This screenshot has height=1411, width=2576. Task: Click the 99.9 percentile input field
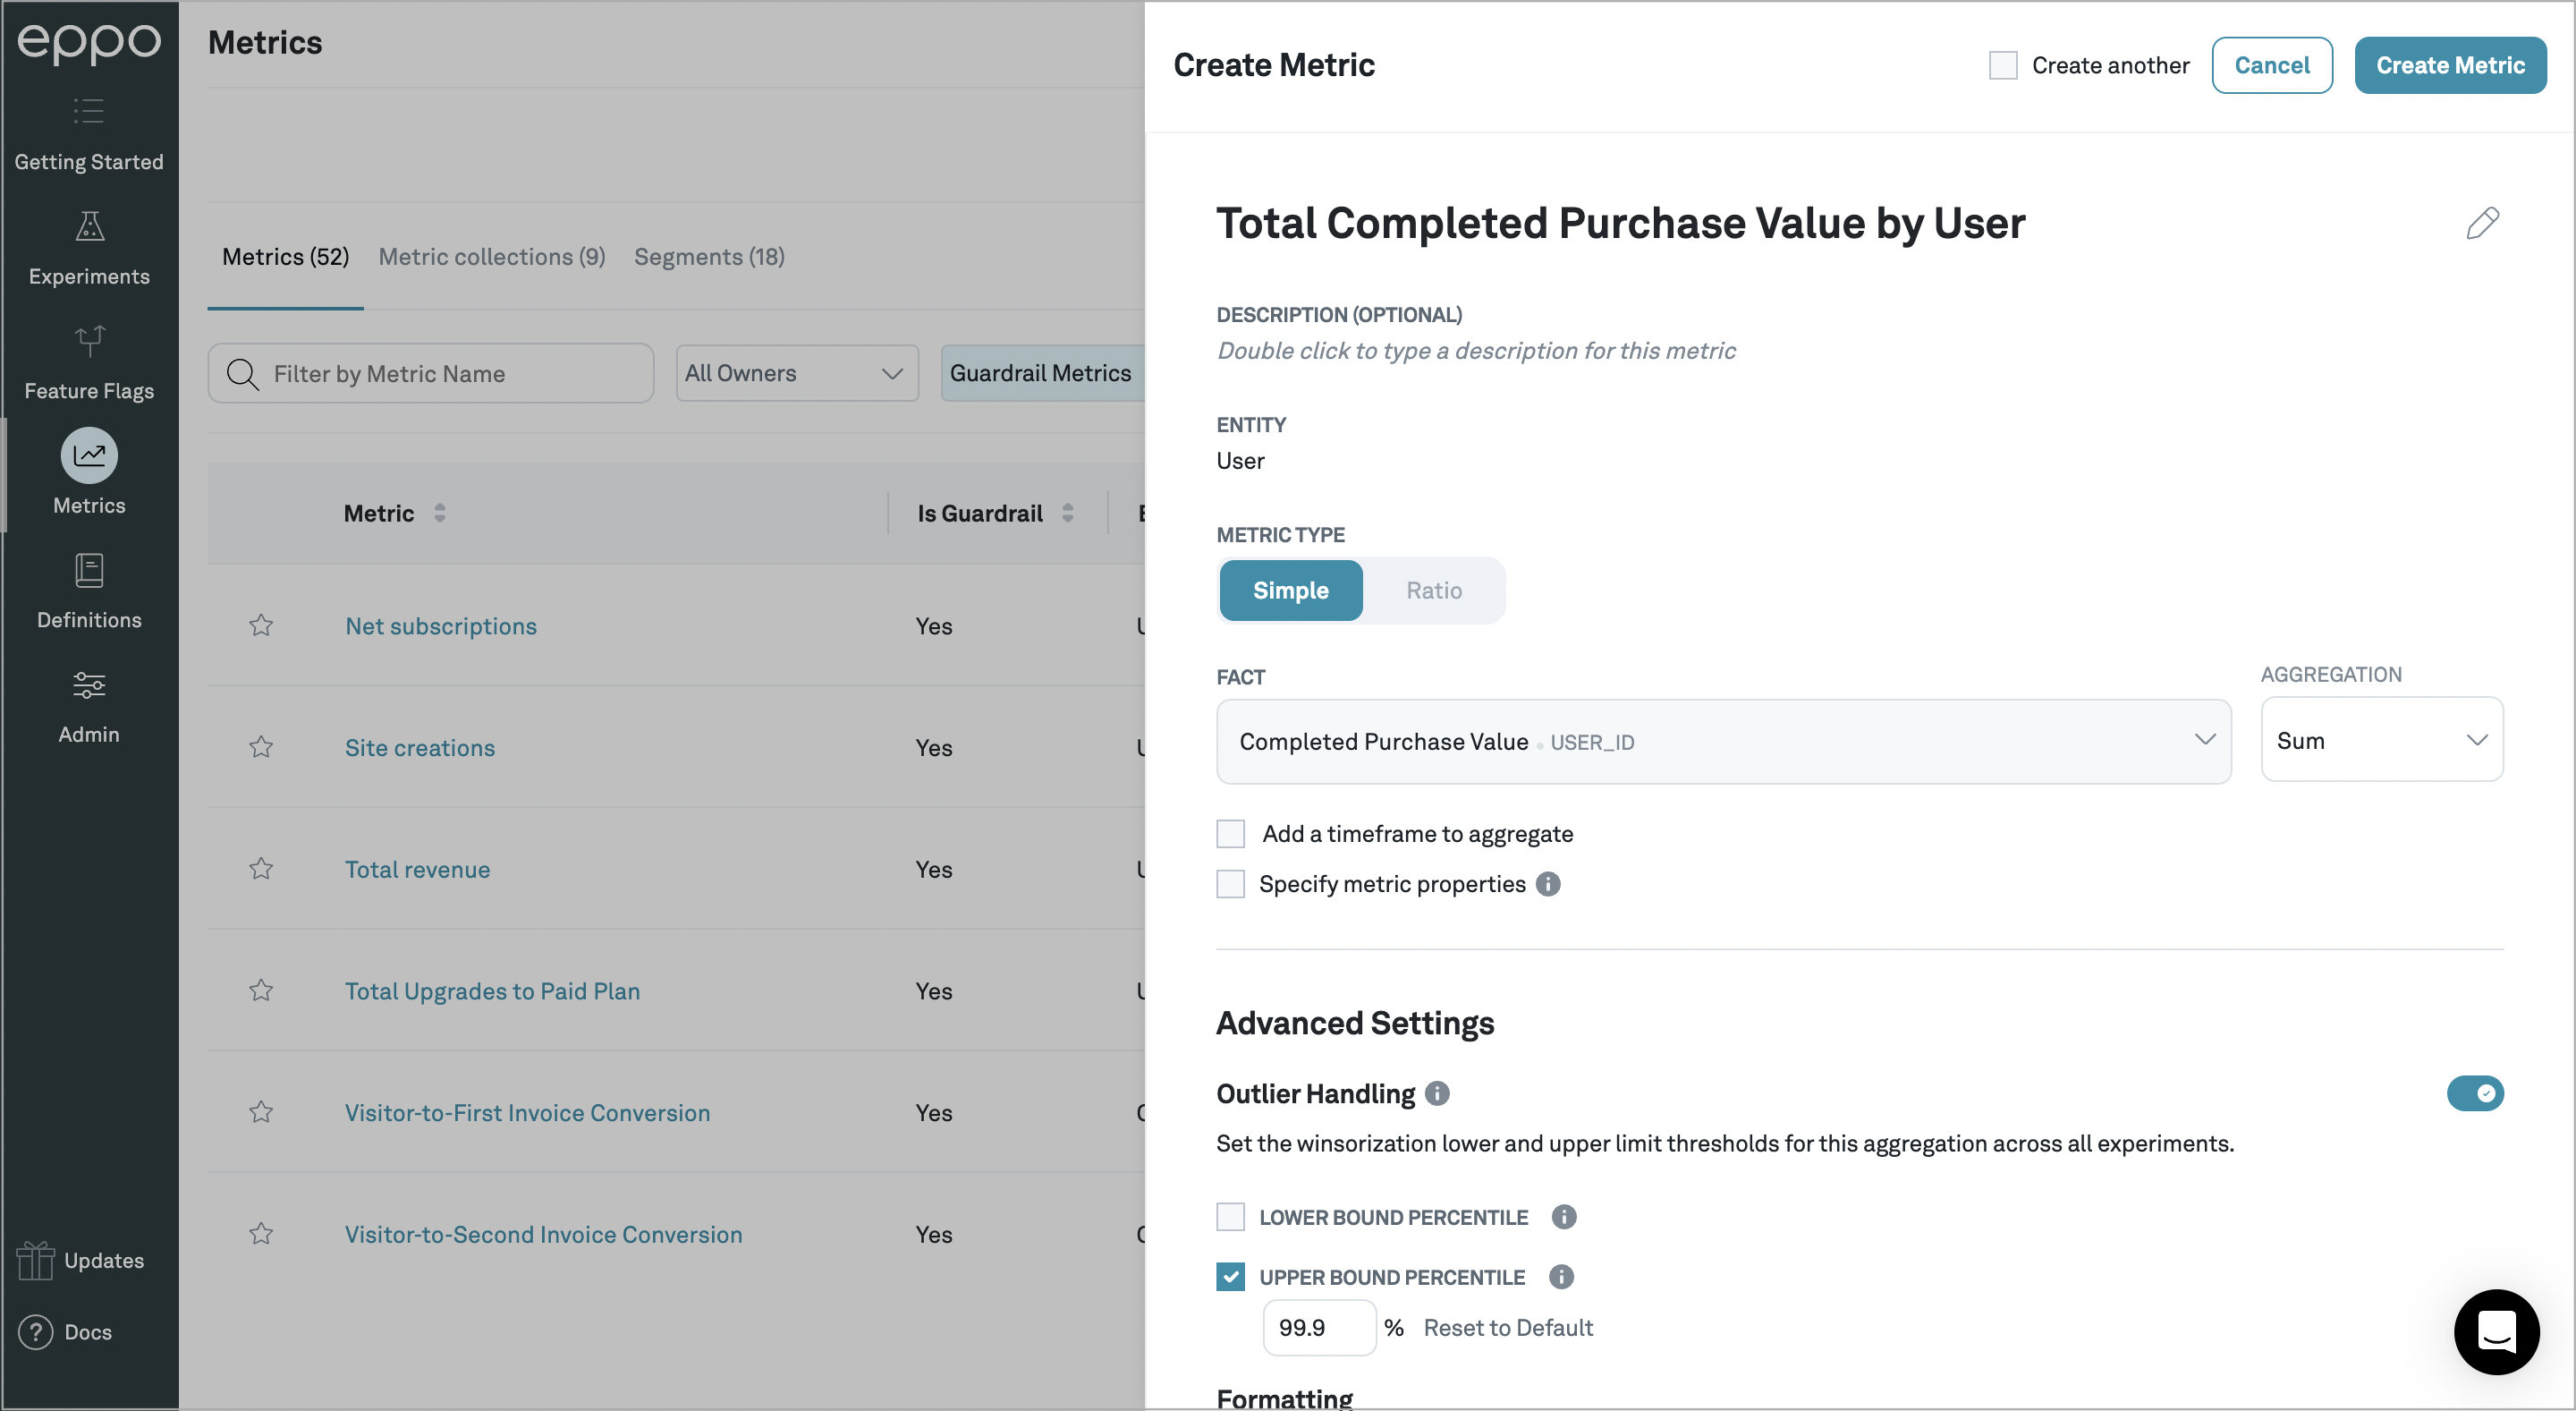(1317, 1326)
